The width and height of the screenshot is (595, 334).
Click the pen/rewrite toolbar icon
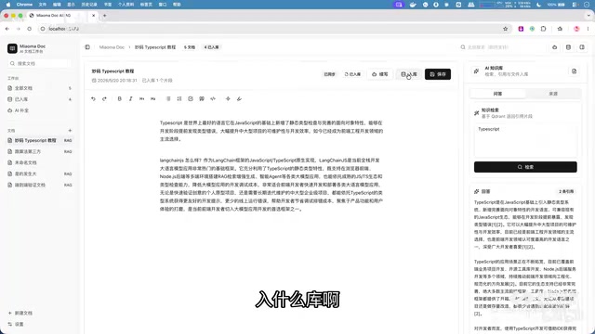(x=239, y=99)
